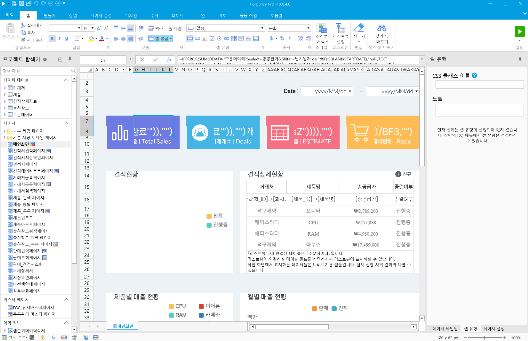Switch to the 페이지 설정 panel tab
Image resolution: width=528 pixels, height=341 pixels.
point(494,329)
